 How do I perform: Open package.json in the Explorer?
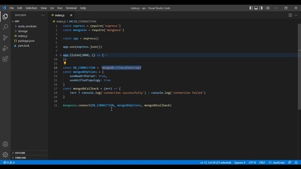(29, 41)
